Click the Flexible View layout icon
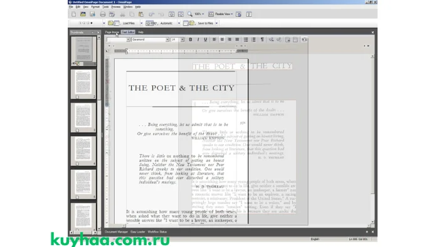The image size is (439, 247). (211, 14)
